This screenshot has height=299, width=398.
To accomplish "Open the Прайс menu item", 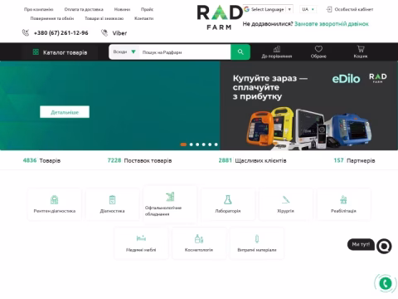I will pos(147,9).
